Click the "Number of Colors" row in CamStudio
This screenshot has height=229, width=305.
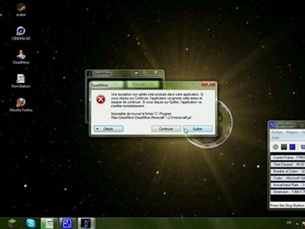288,171
